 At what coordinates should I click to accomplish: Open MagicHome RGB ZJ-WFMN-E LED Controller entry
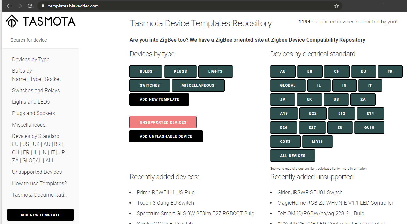336,203
